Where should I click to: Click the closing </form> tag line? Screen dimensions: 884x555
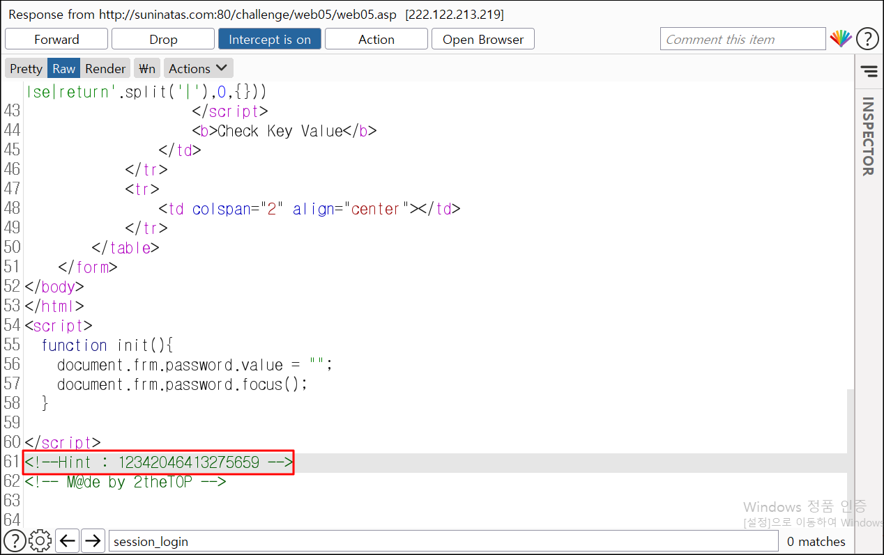[88, 267]
